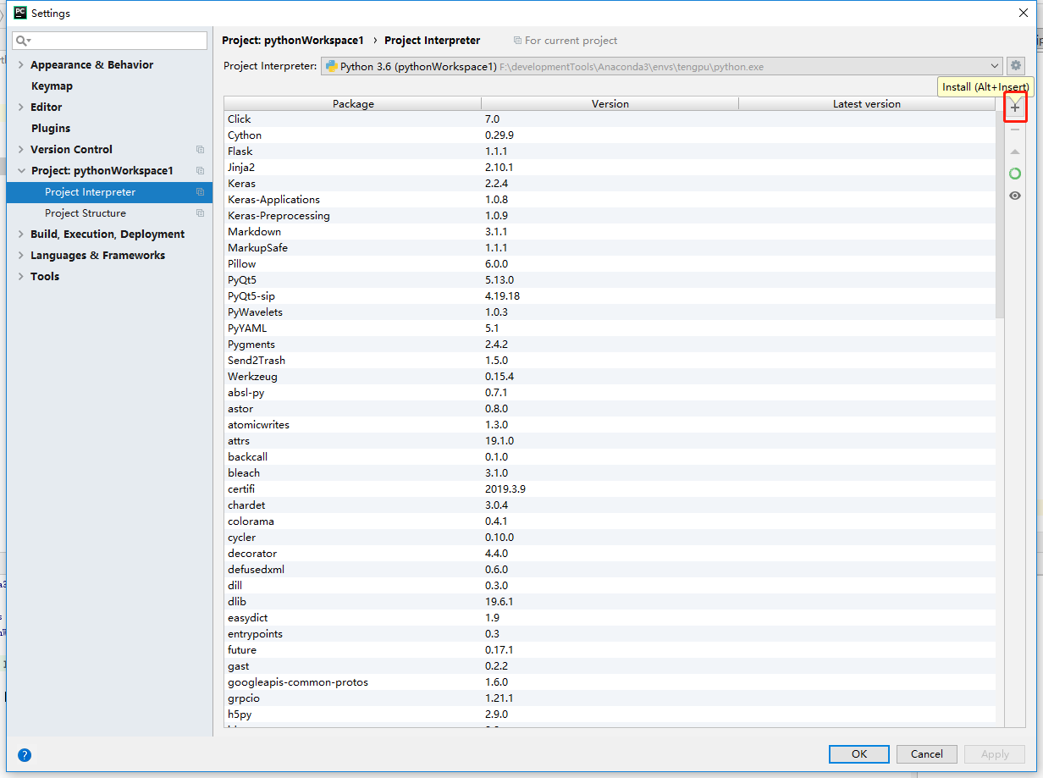Select the grpcio package row
The height and width of the screenshot is (778, 1043).
(610, 698)
